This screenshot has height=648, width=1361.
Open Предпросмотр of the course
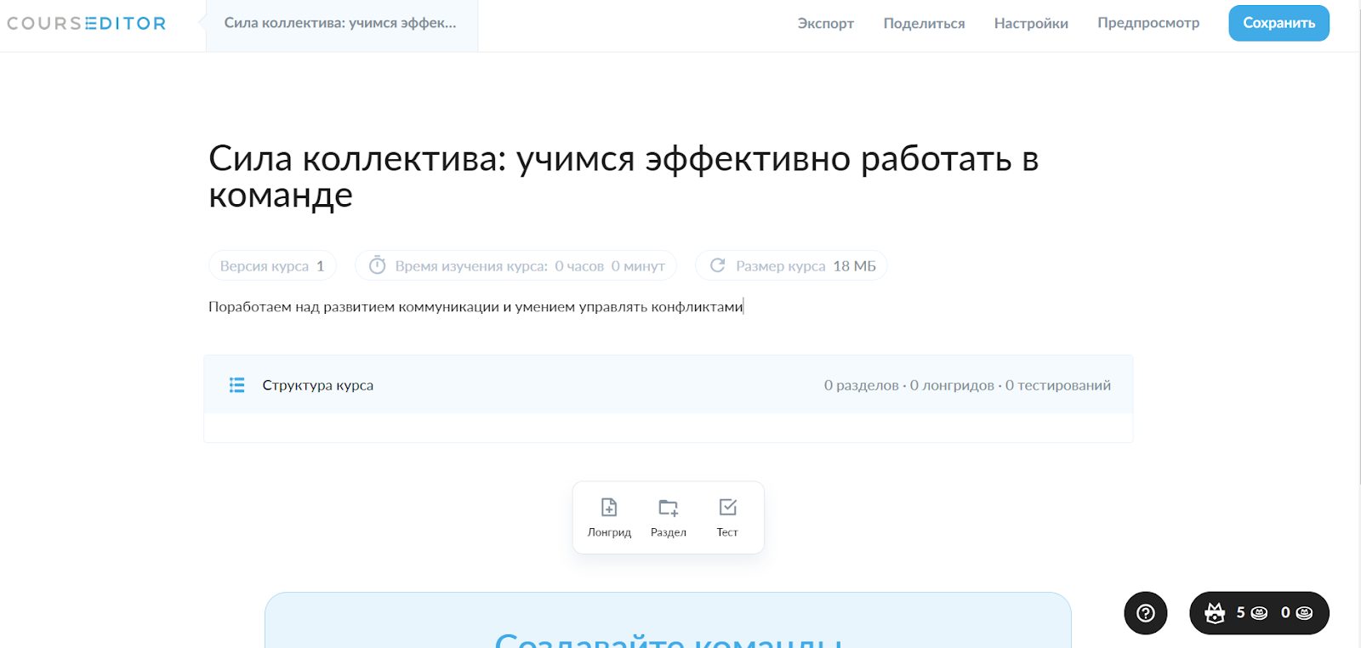click(1147, 23)
